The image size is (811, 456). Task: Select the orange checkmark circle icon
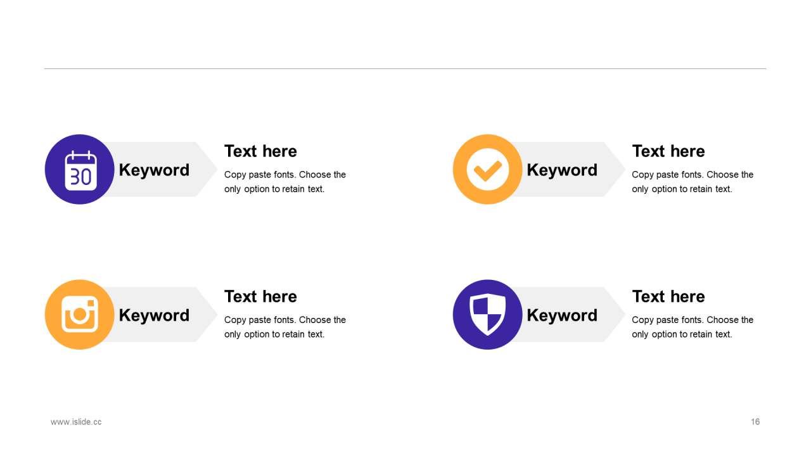pyautogui.click(x=488, y=169)
